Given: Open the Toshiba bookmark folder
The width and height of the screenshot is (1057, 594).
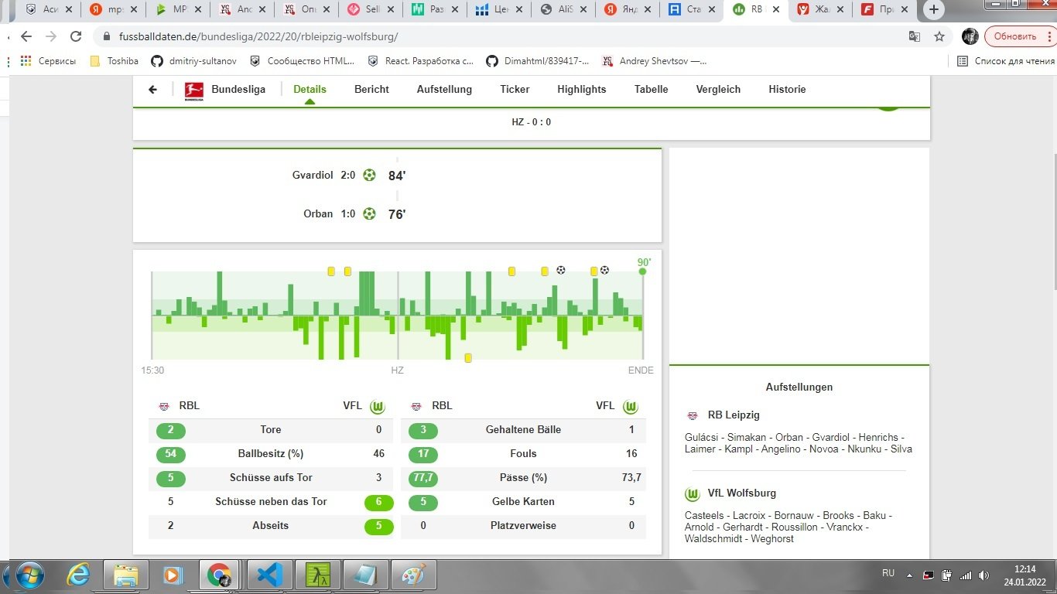Looking at the screenshot, I should 115,61.
